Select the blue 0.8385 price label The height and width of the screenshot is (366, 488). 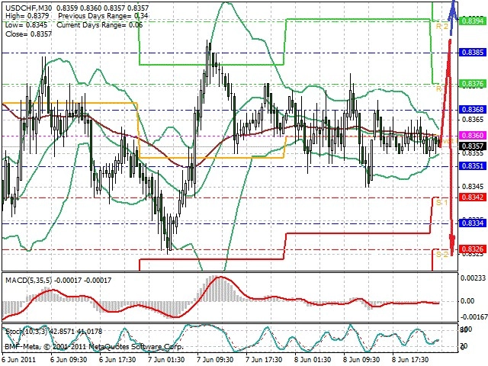473,53
